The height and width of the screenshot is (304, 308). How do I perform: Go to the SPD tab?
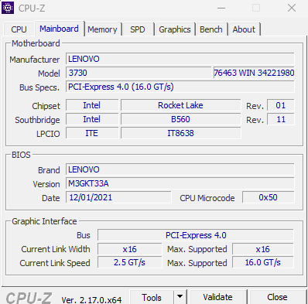[x=138, y=29]
